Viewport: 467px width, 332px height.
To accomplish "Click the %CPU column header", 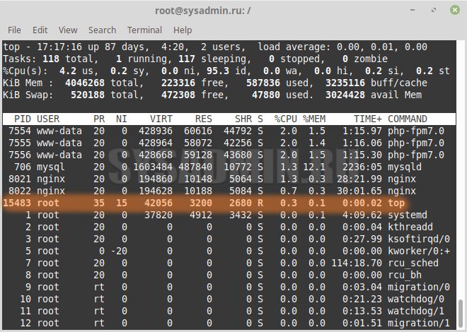I will [x=284, y=119].
